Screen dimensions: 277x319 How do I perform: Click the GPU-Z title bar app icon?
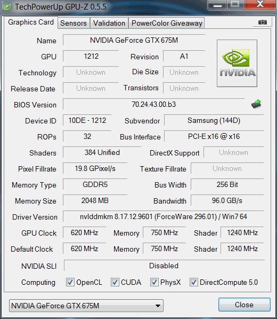click(7, 7)
